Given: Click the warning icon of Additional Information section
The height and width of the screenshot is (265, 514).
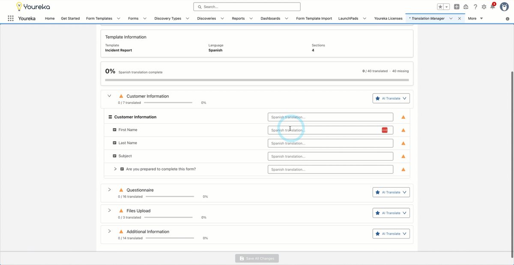Looking at the screenshot, I should [121, 232].
